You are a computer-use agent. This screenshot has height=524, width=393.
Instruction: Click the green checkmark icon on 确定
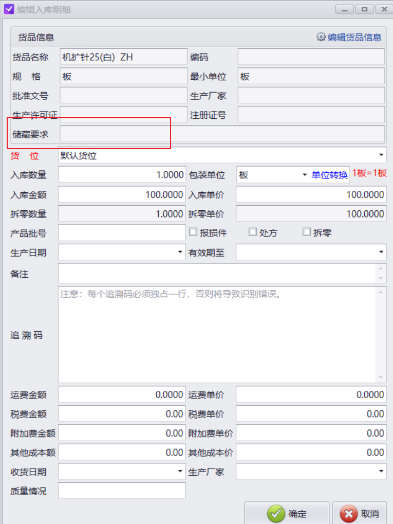point(276,514)
